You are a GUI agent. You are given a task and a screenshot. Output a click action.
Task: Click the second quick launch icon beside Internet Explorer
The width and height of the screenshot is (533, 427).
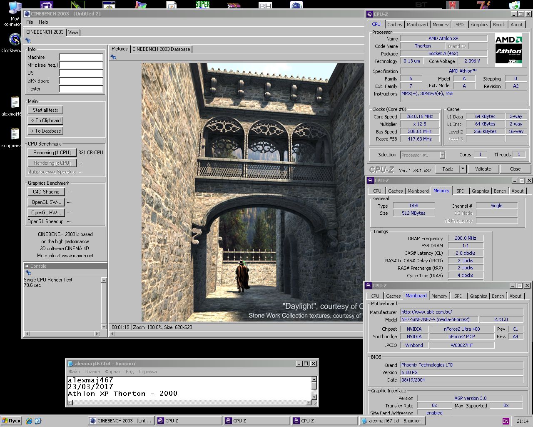pyautogui.click(x=38, y=421)
